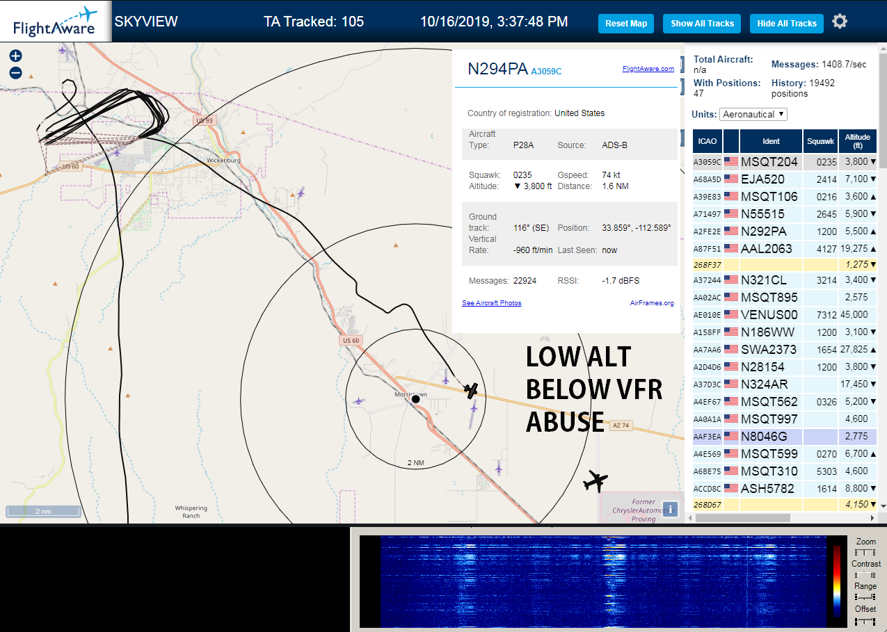Screen dimensions: 887x632
Task: Click the N294PA title in aircraft panel
Action: tap(497, 69)
